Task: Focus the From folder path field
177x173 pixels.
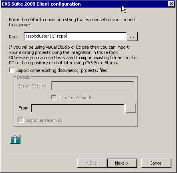Action: [x=78, y=108]
